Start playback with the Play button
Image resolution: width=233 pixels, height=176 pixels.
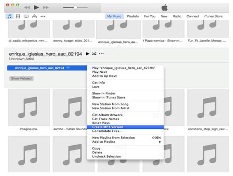(x=36, y=7)
